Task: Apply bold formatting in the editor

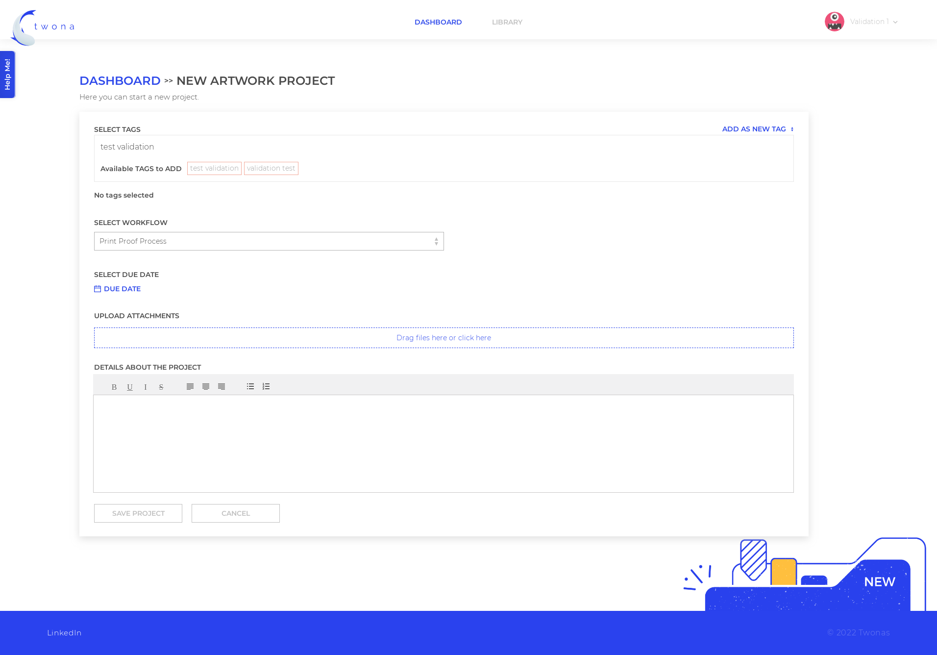Action: [114, 387]
